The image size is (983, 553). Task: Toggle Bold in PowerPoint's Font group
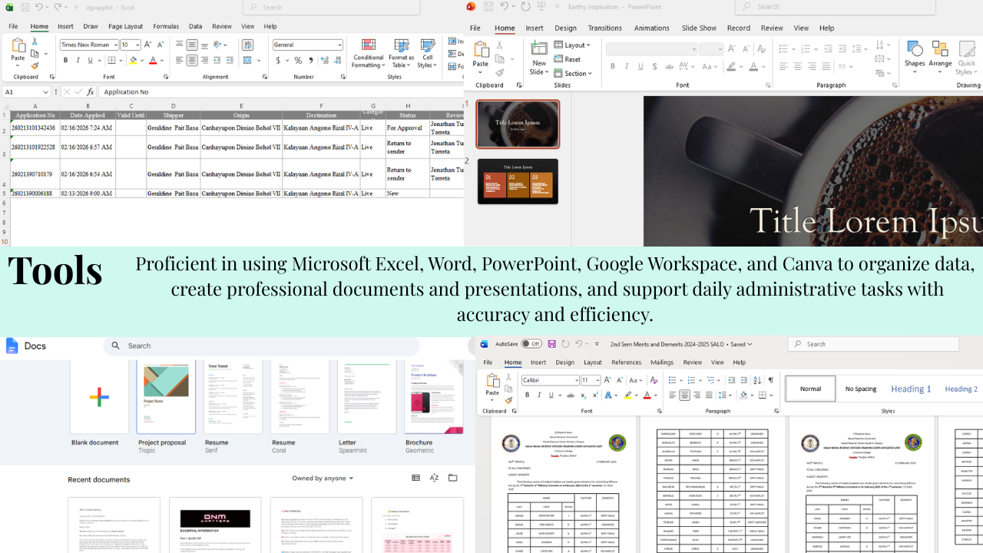pos(613,66)
